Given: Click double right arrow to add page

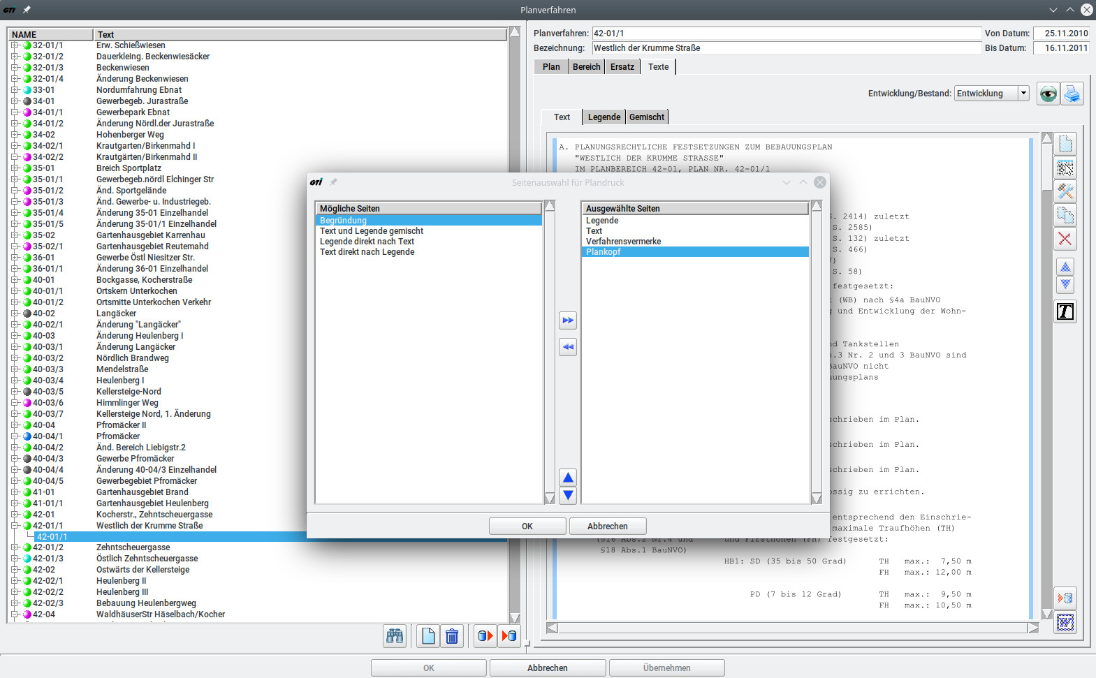Looking at the screenshot, I should 568,320.
